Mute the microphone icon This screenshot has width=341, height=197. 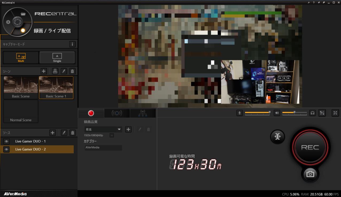tap(239, 113)
